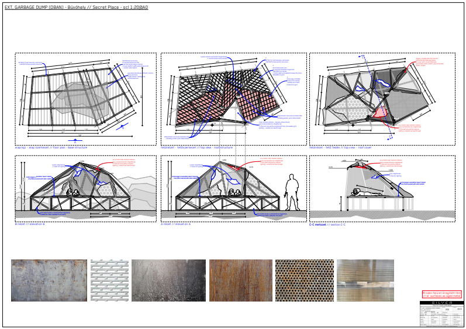This screenshot has width=466, height=329.
Task: Click the pink-shaded roof structure top view drawing
Action: [234, 99]
